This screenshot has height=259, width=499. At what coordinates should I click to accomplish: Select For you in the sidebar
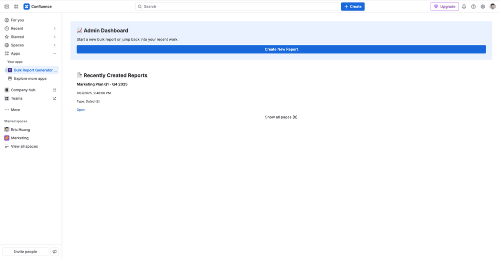tap(17, 20)
